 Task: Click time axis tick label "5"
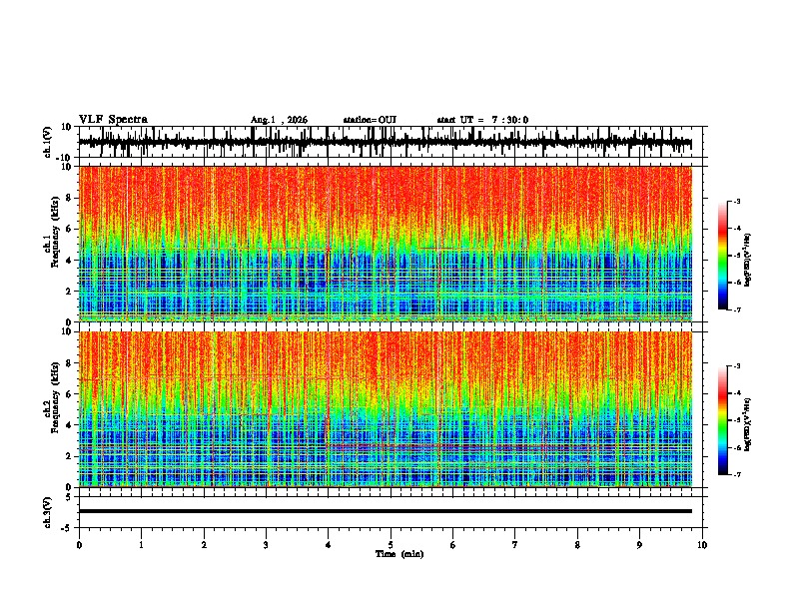(x=391, y=545)
